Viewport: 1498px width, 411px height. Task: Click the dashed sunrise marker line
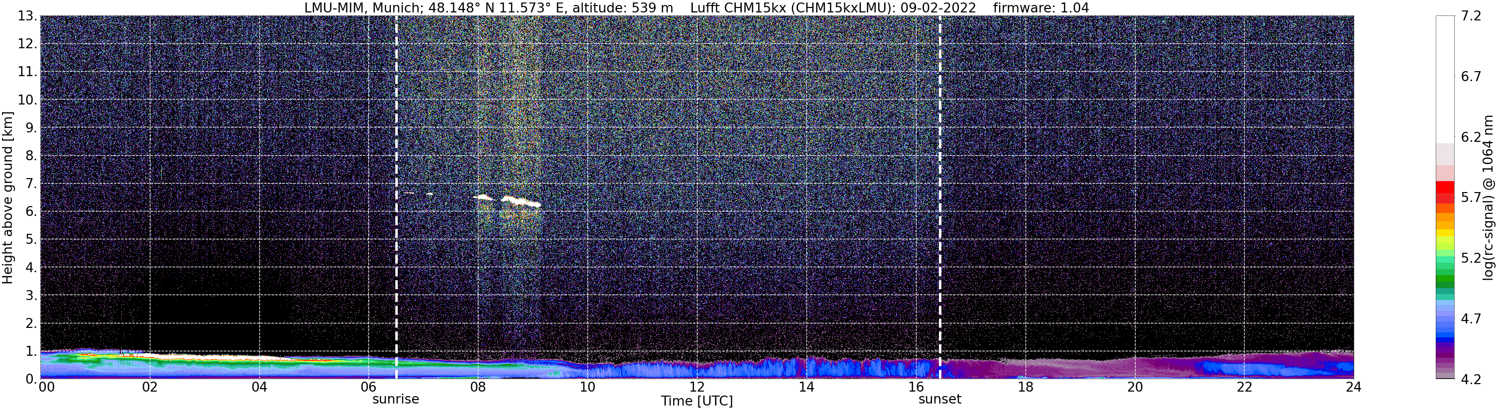pos(396,198)
